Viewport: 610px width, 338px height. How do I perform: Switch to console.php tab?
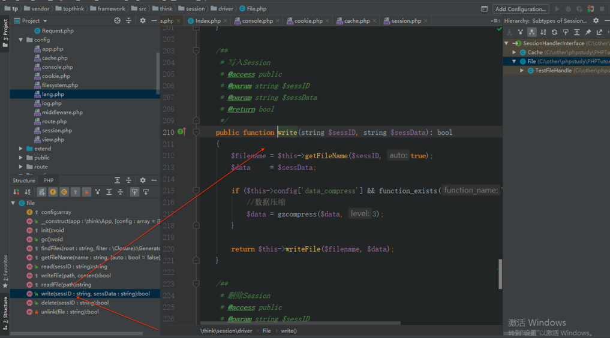coord(257,20)
